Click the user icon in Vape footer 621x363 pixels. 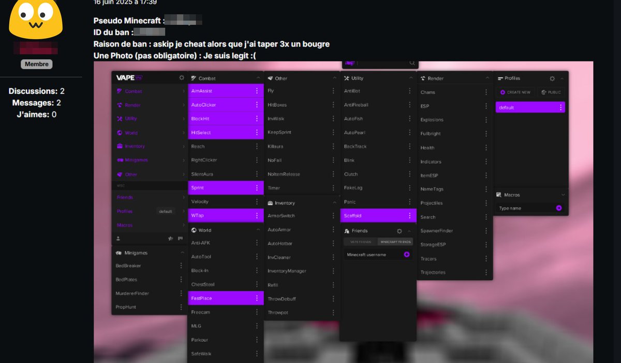[x=119, y=239]
